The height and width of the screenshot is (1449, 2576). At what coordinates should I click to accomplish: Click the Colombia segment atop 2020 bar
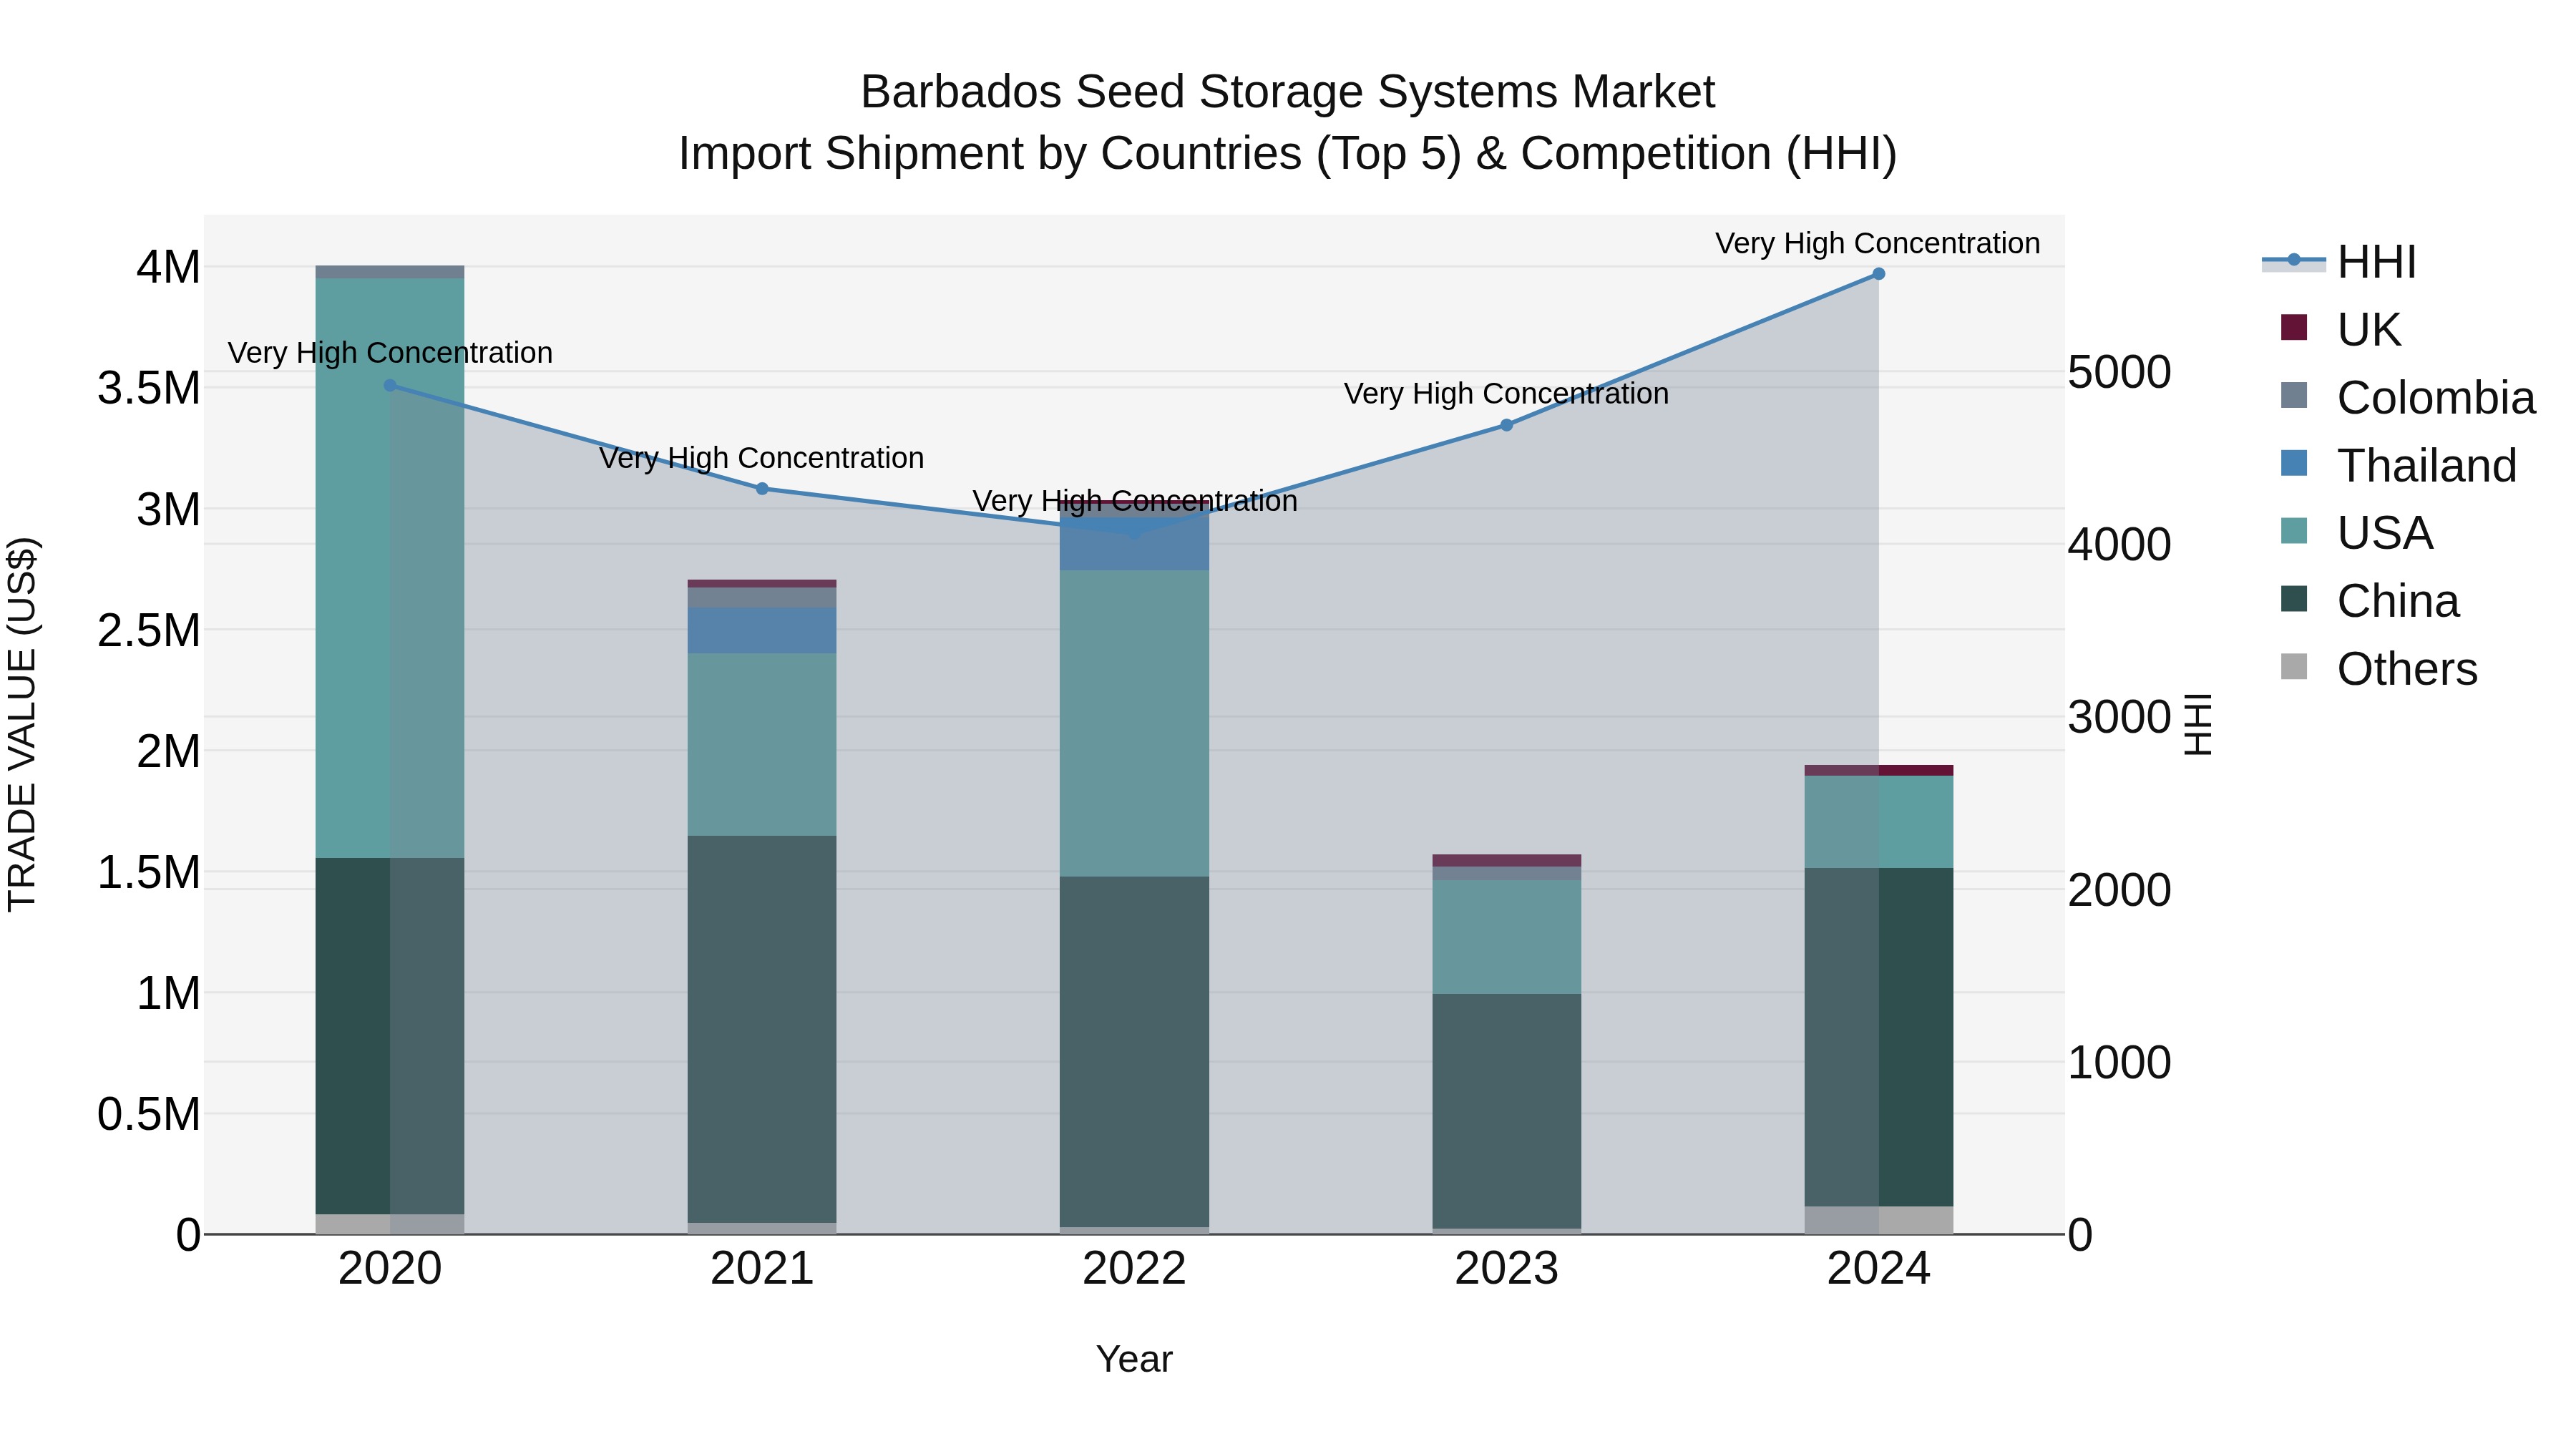(390, 272)
